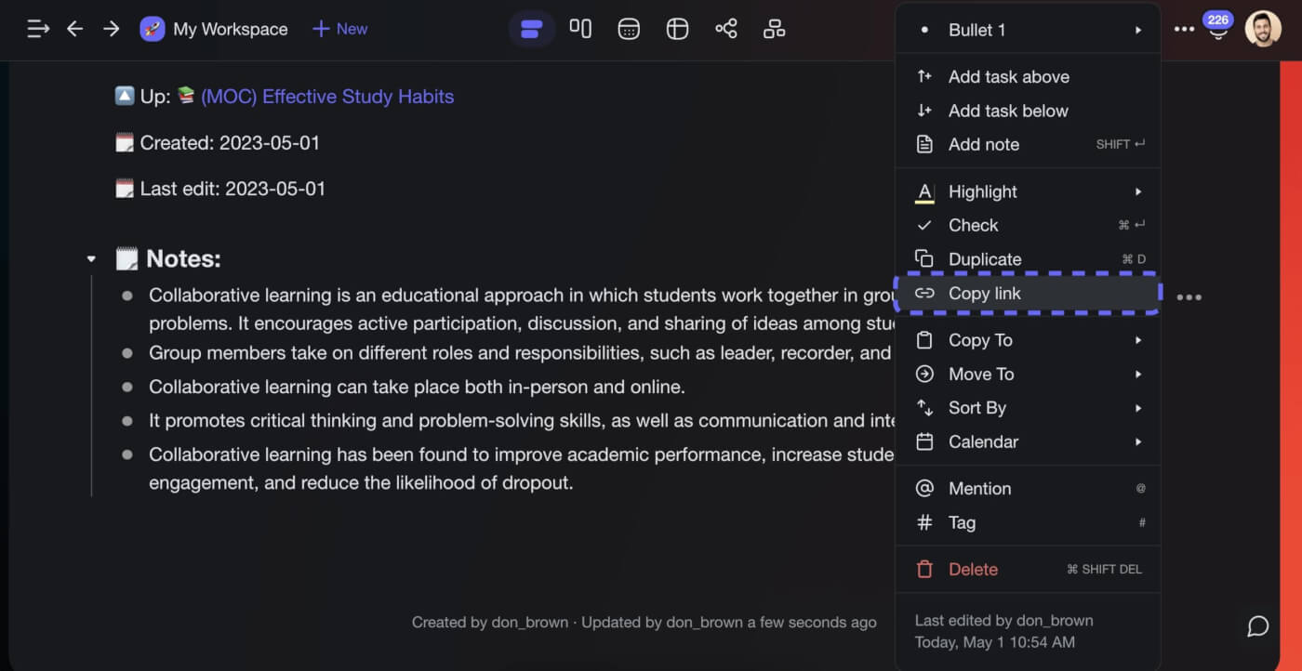Switch to Board view in the toolbar
This screenshot has height=671, width=1302.
click(x=580, y=29)
